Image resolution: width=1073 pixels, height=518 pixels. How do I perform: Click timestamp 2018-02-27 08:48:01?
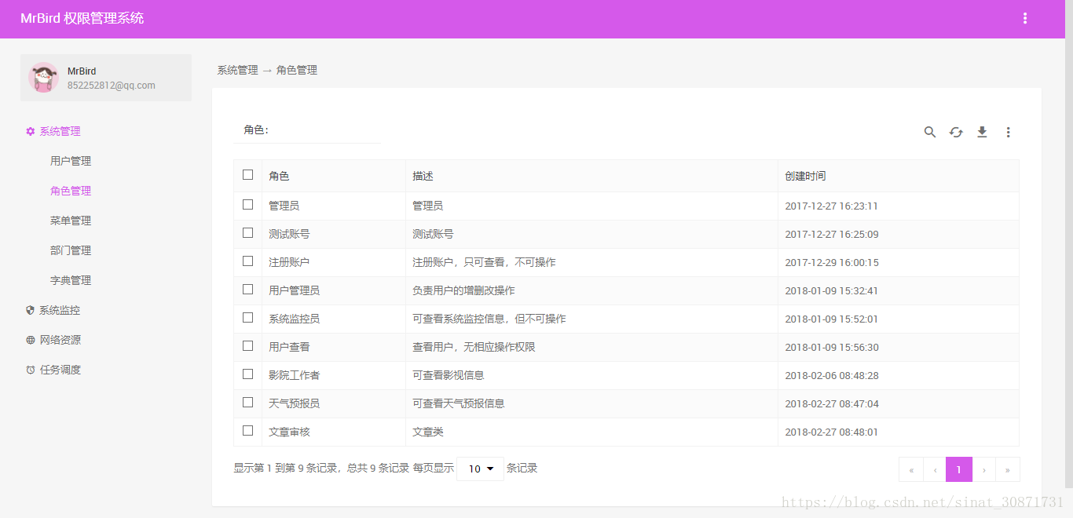tap(831, 432)
